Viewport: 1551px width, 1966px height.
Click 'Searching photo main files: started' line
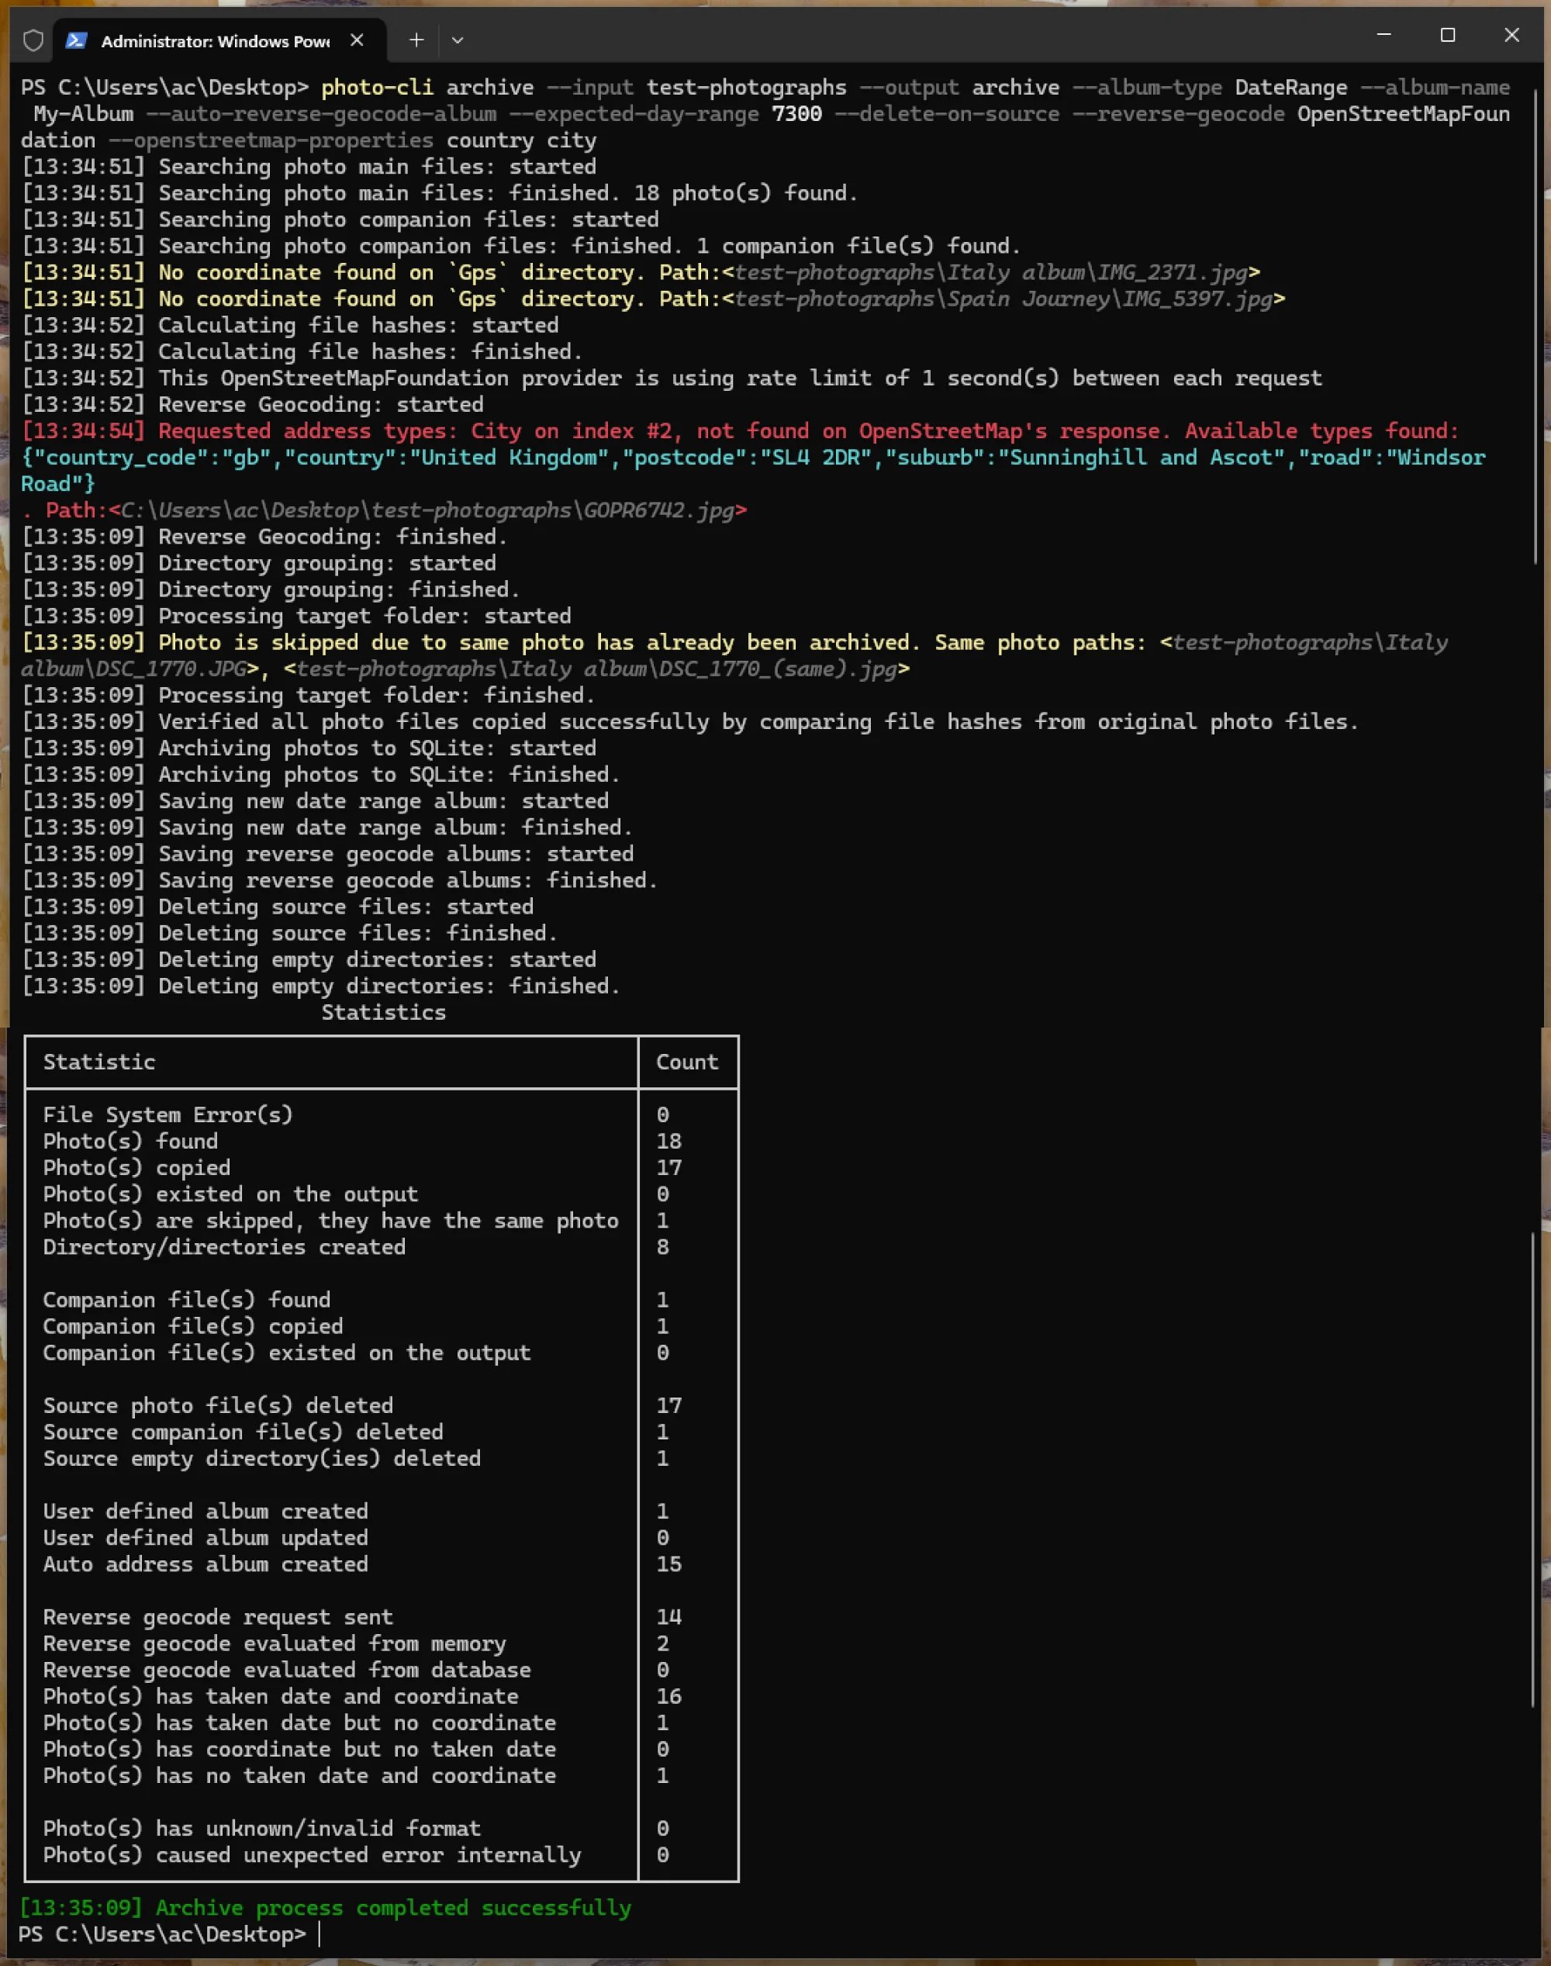click(x=309, y=167)
